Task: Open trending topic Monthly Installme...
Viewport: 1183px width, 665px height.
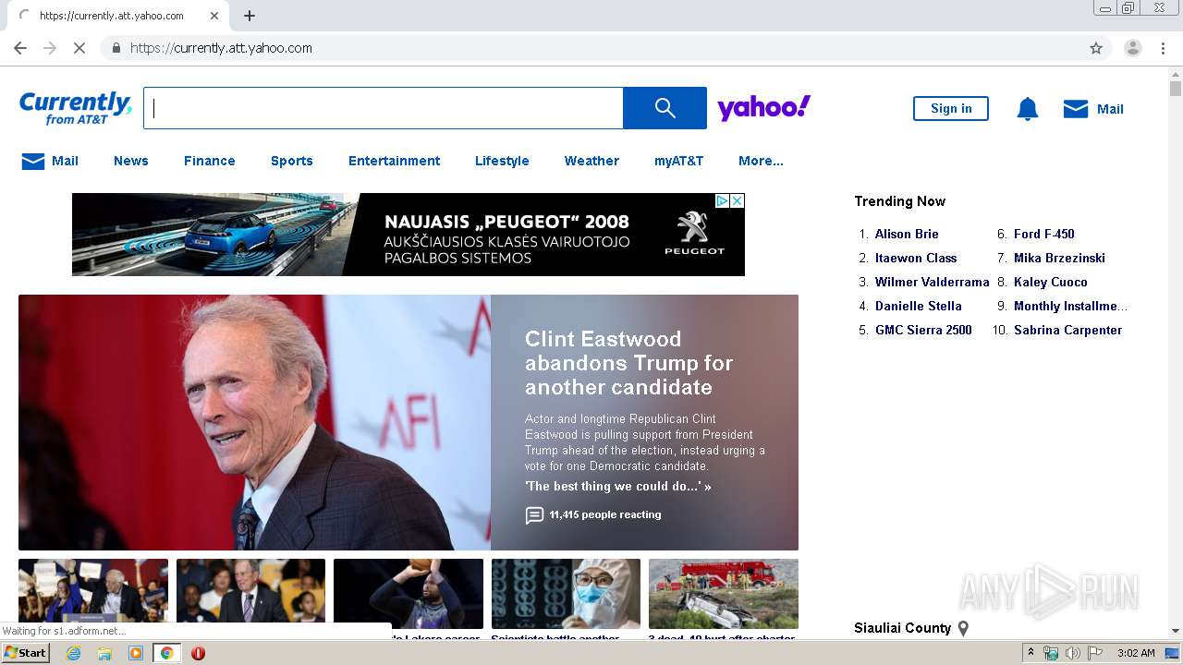Action: pyautogui.click(x=1070, y=306)
